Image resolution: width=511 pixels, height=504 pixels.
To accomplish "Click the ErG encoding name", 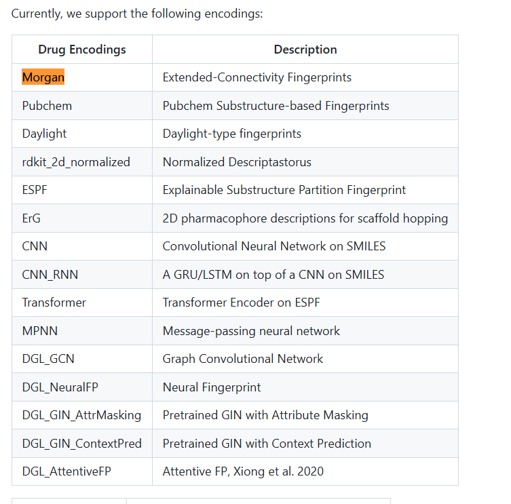I will 32,218.
